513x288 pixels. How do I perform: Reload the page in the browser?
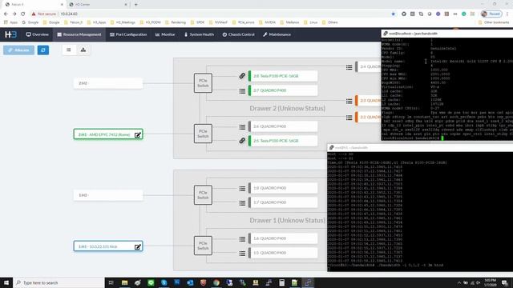(23, 14)
